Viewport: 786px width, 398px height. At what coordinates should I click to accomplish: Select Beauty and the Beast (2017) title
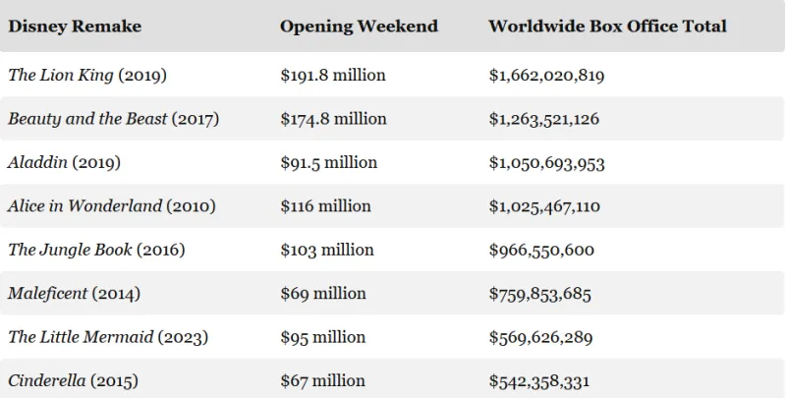click(113, 119)
